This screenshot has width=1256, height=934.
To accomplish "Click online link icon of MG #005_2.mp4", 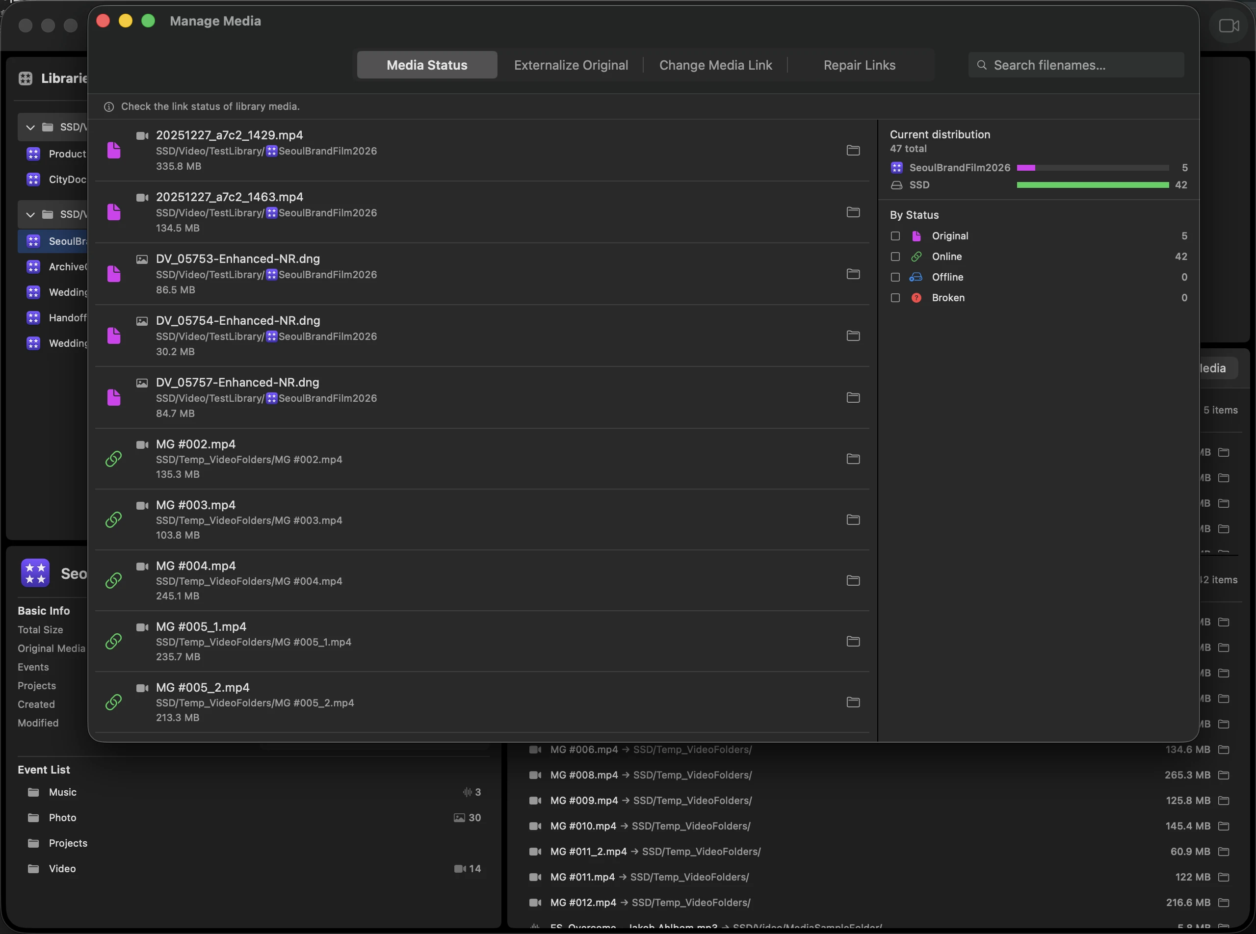I will (114, 702).
